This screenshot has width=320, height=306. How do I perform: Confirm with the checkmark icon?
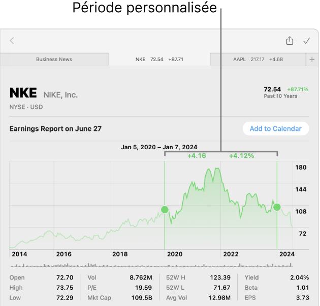(306, 41)
